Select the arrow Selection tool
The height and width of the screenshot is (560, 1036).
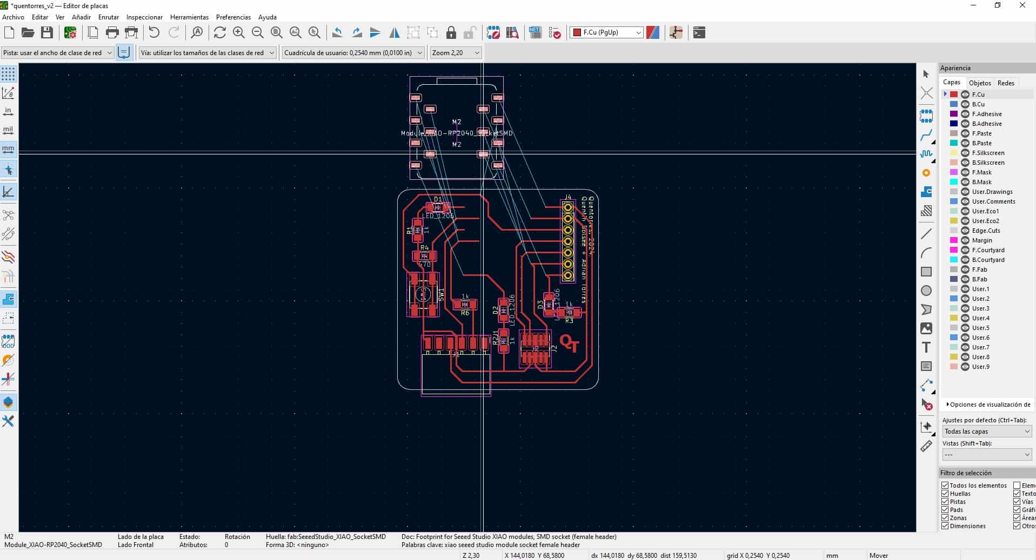pyautogui.click(x=926, y=74)
